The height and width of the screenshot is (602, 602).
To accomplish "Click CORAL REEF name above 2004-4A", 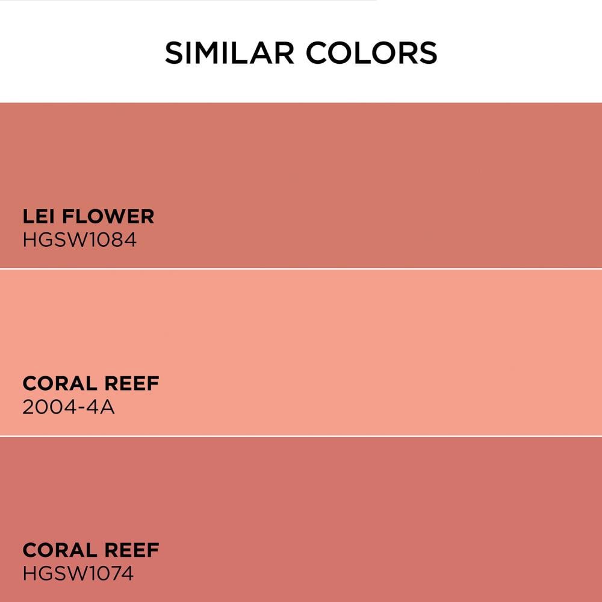I will [91, 383].
